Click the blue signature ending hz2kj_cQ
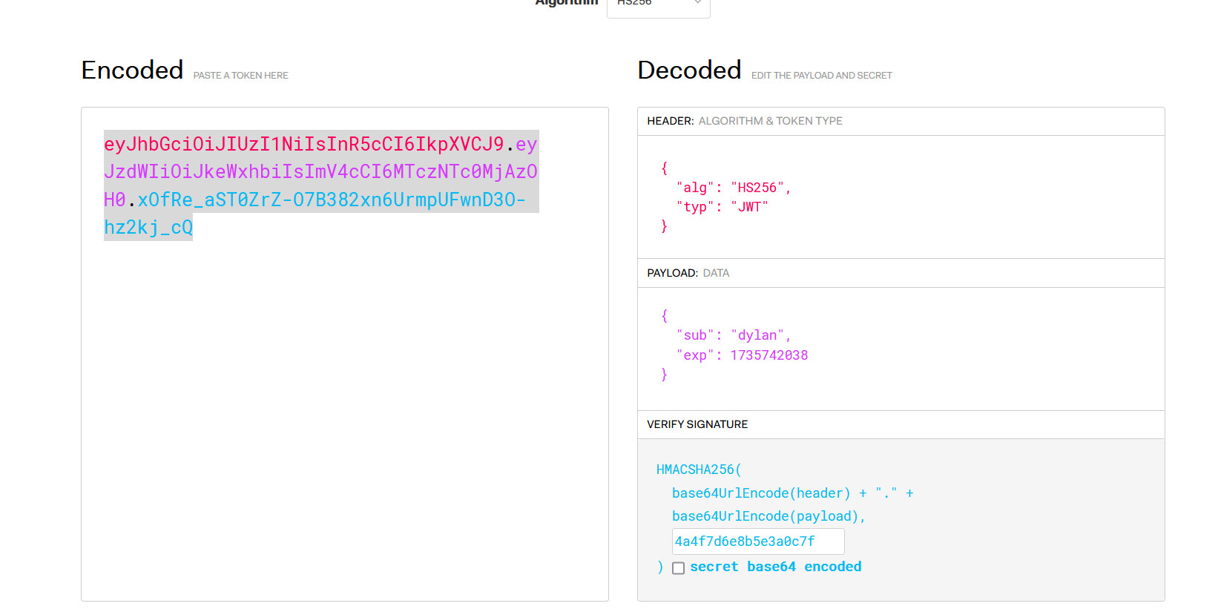 [x=148, y=228]
